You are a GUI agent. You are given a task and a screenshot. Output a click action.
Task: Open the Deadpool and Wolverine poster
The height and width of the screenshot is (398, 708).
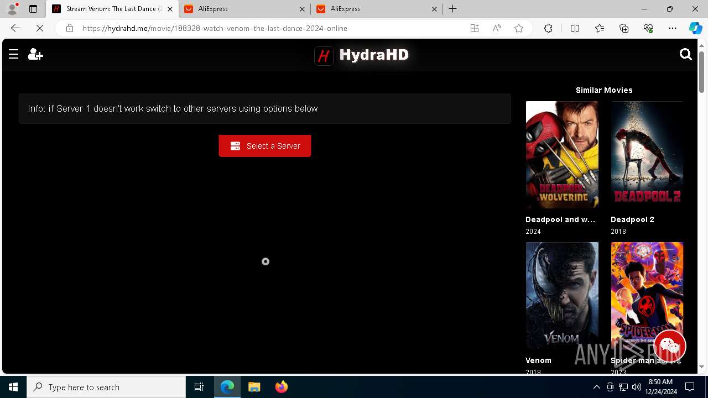click(562, 154)
